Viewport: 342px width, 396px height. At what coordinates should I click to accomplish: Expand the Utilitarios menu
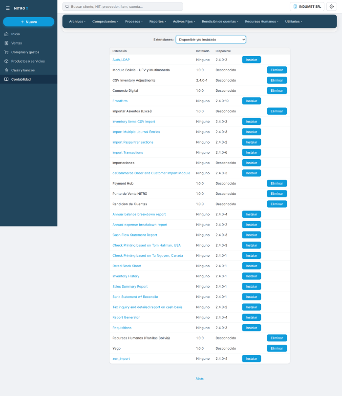[x=294, y=21]
